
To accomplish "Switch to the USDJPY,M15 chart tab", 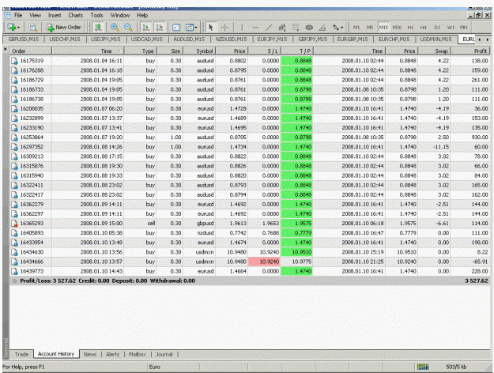I will (x=106, y=39).
